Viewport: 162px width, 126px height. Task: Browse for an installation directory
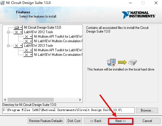coord(147,110)
